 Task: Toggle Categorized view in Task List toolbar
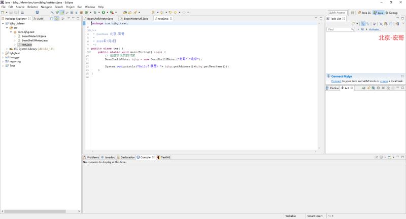tap(364, 24)
